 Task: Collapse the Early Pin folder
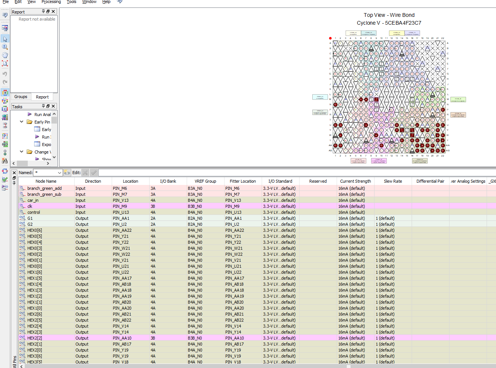coord(21,122)
